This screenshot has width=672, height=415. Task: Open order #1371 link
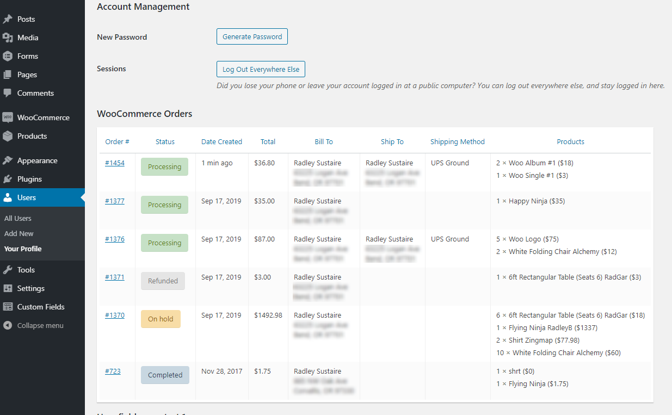pyautogui.click(x=115, y=277)
